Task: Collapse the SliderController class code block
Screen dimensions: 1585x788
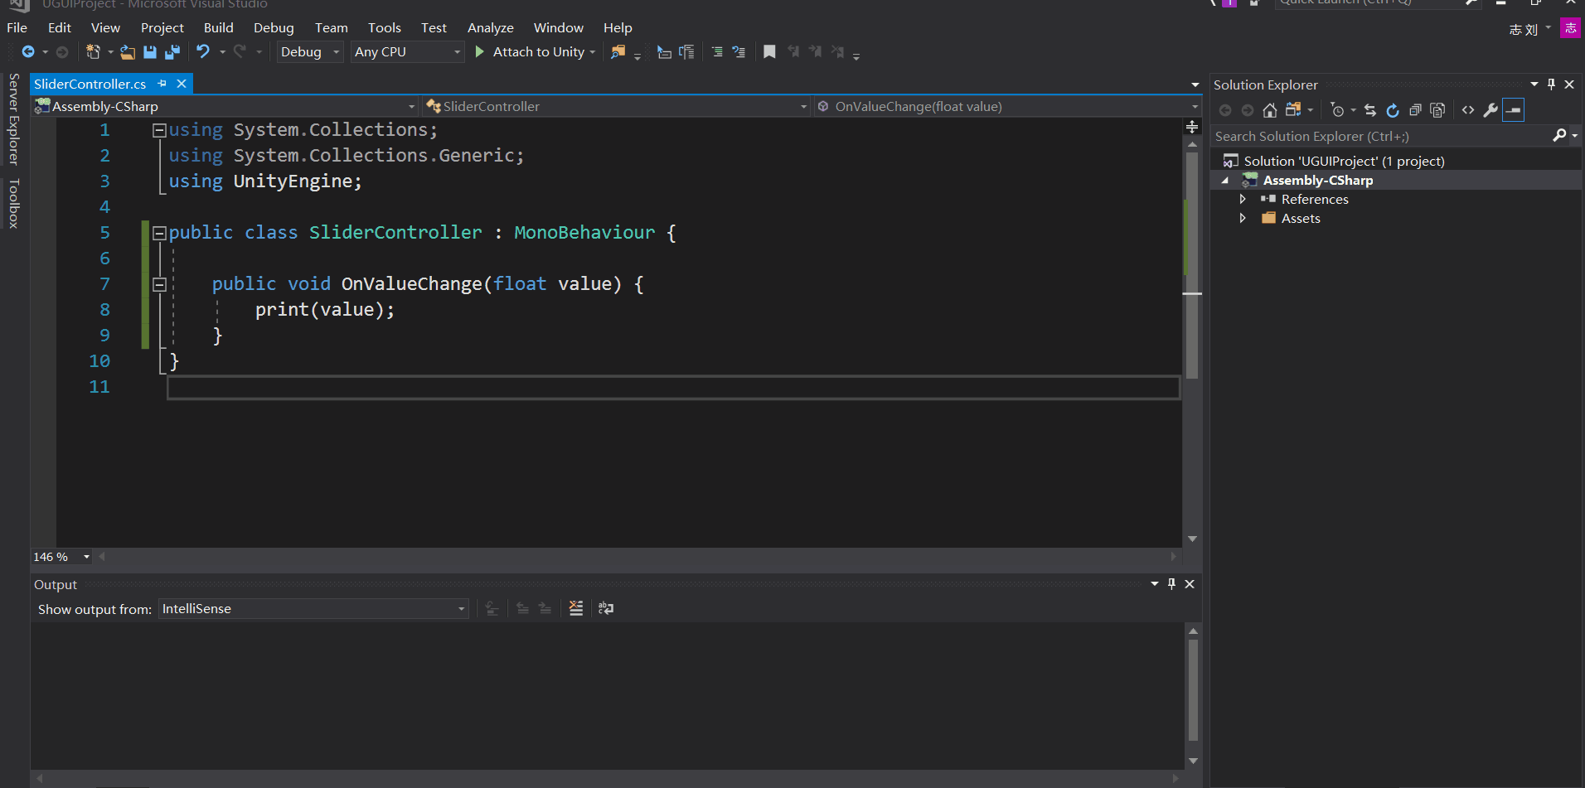Action: click(160, 233)
